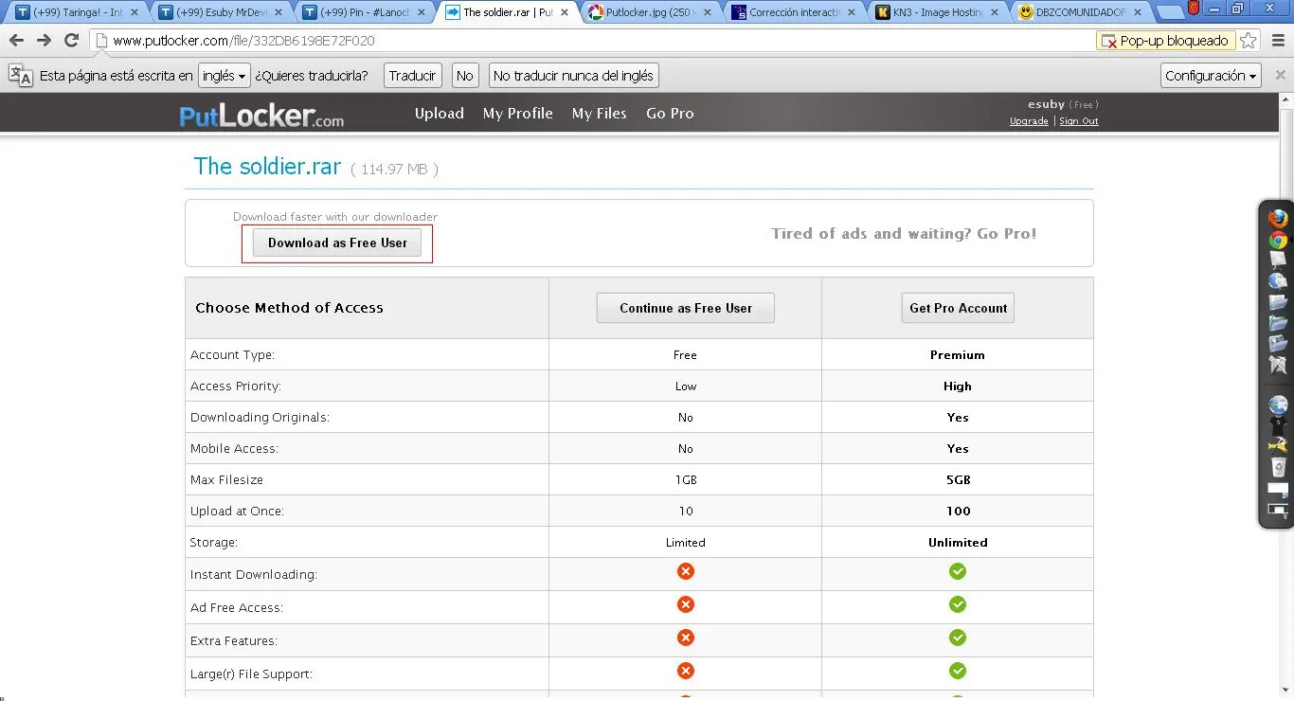
Task: Close the Corrección interactiva tab
Action: pos(851,12)
